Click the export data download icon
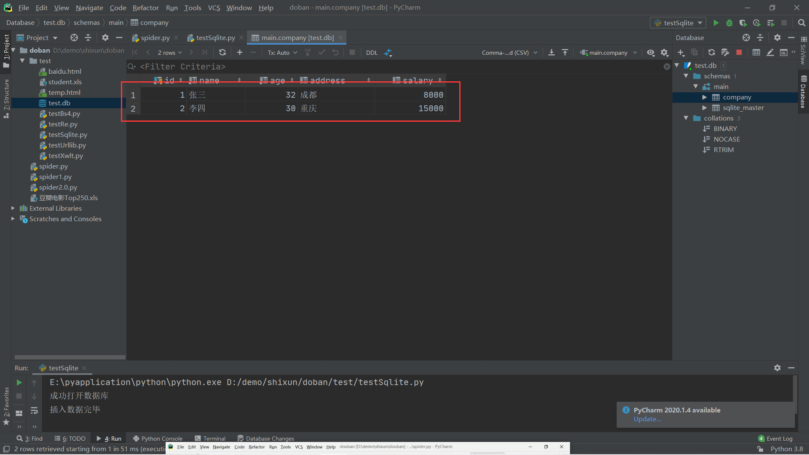Screen dimensions: 809x455 coord(551,52)
